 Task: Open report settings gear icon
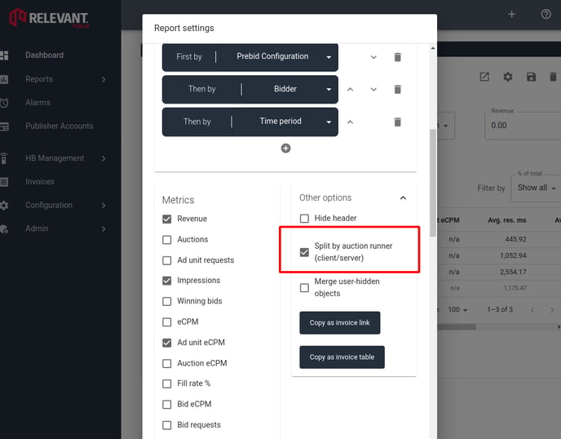pos(508,77)
